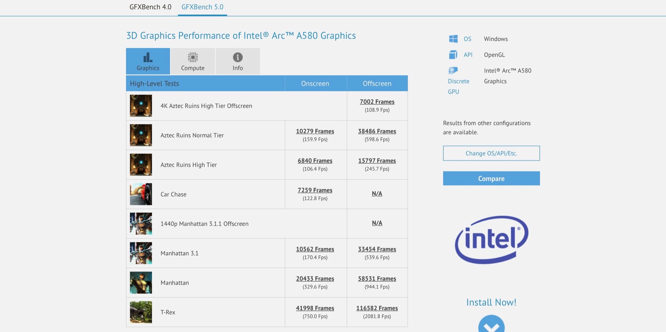Click the Discrete GPU icon

click(453, 71)
